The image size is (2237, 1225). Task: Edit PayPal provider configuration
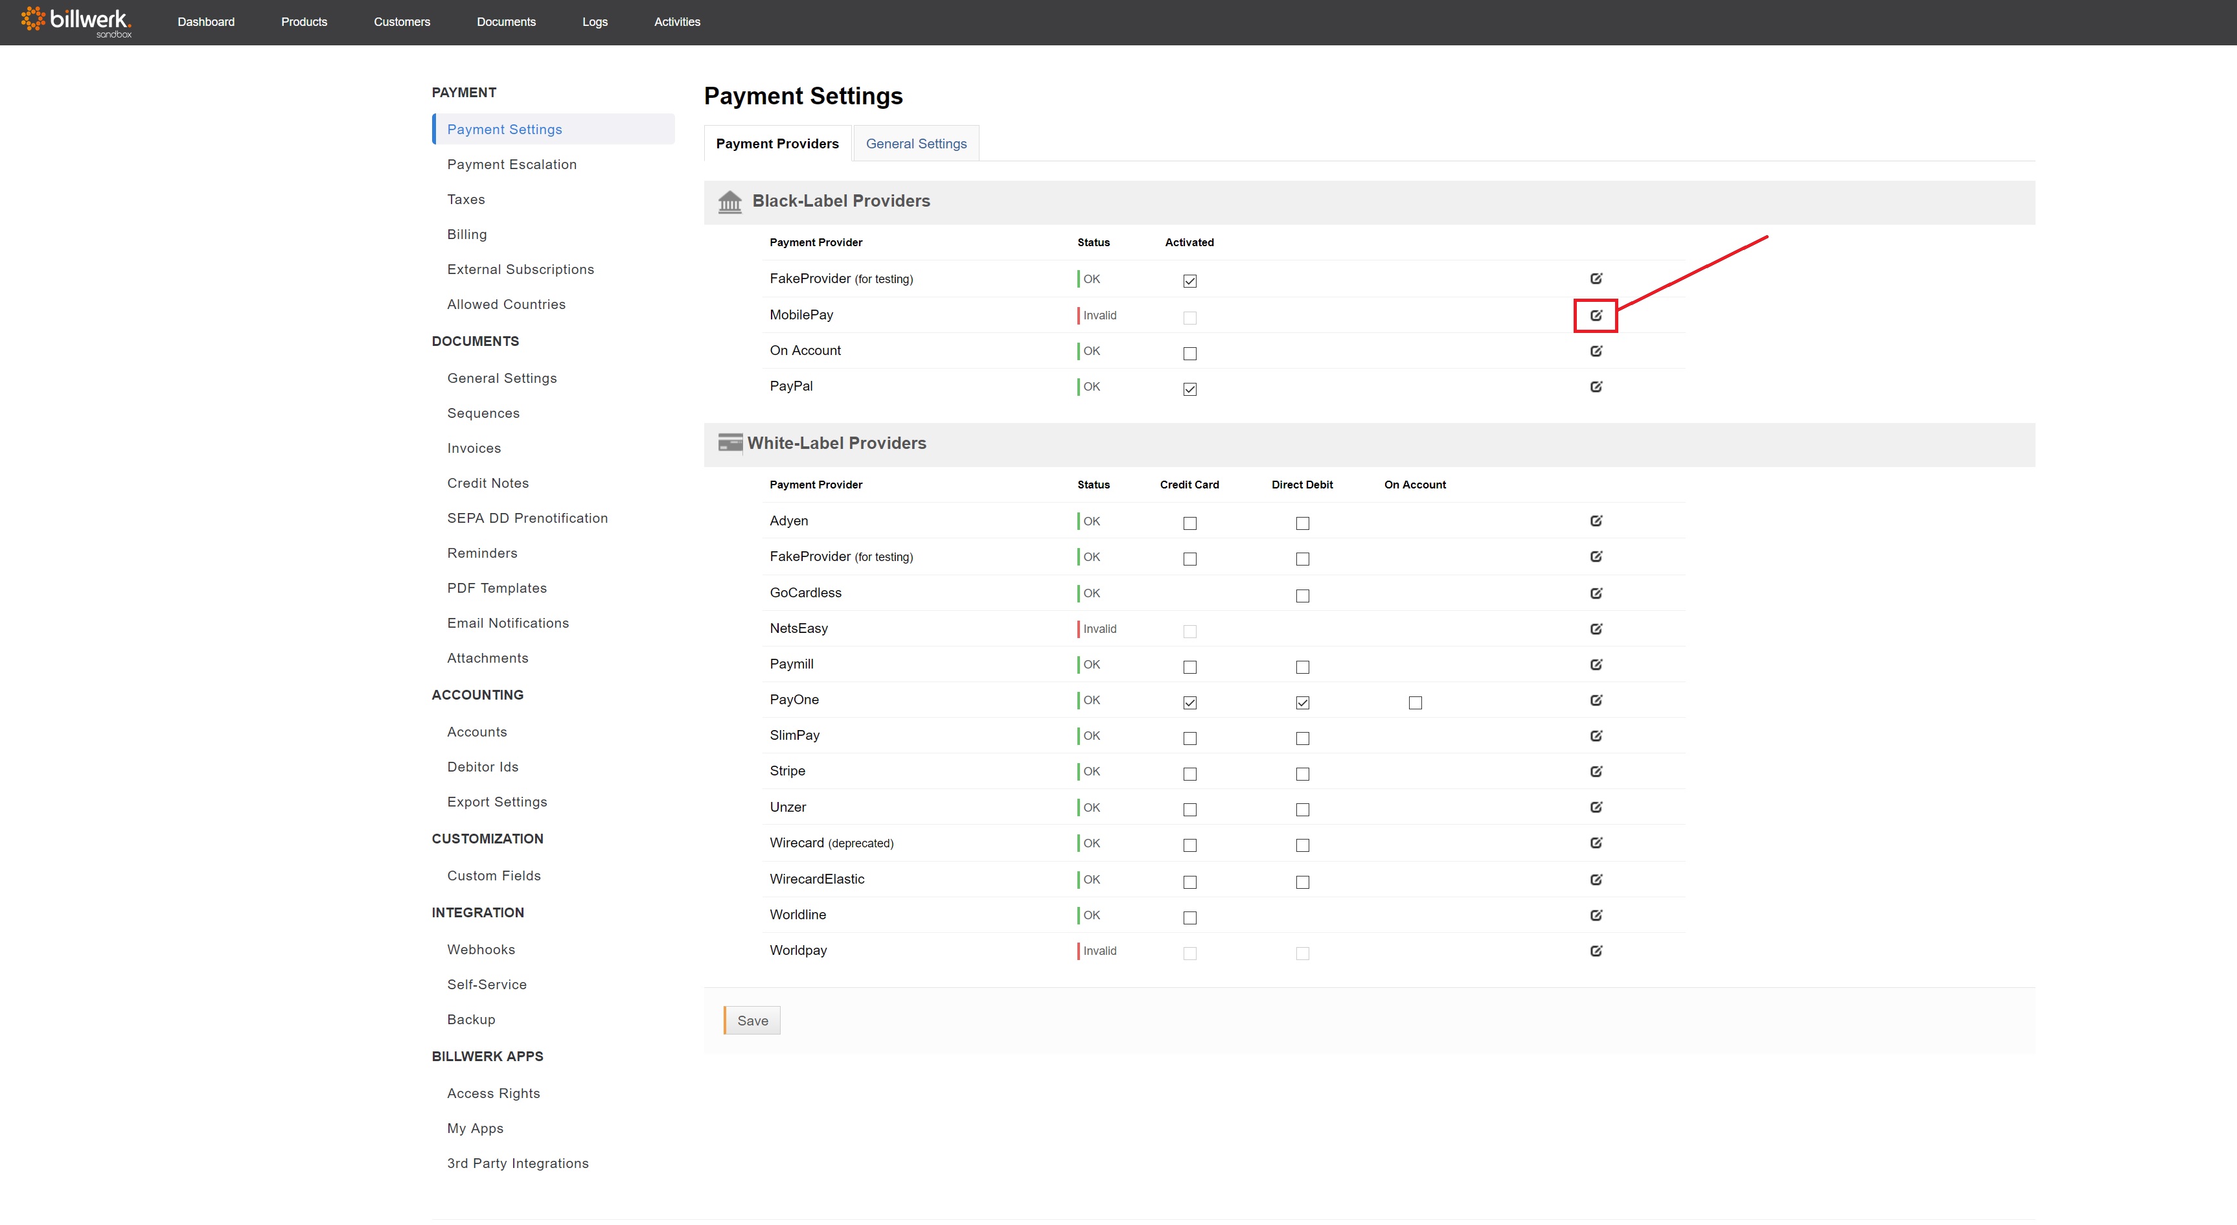(x=1596, y=386)
